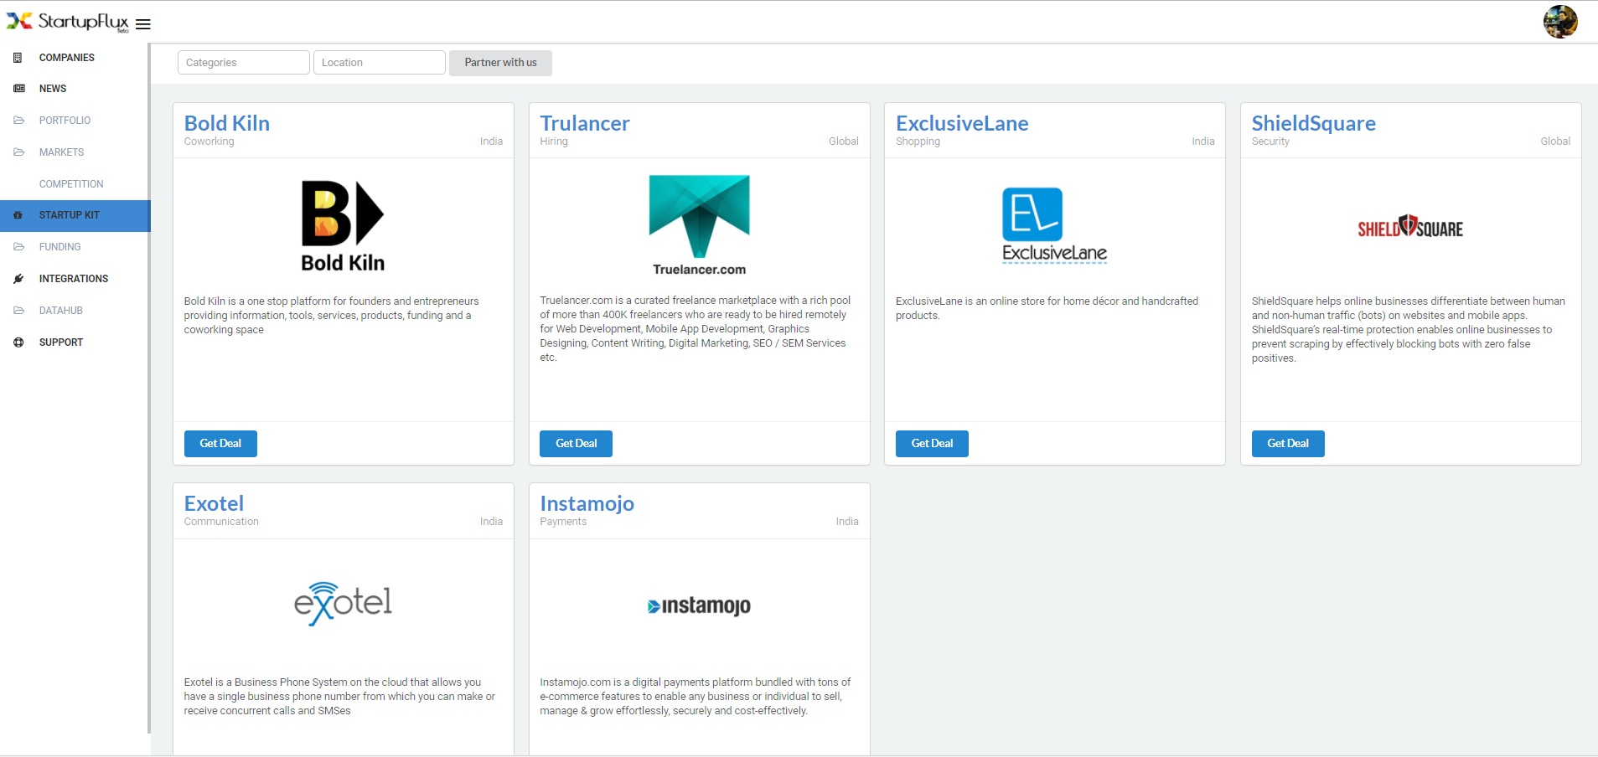Open the Trulancer title link

pos(585,123)
